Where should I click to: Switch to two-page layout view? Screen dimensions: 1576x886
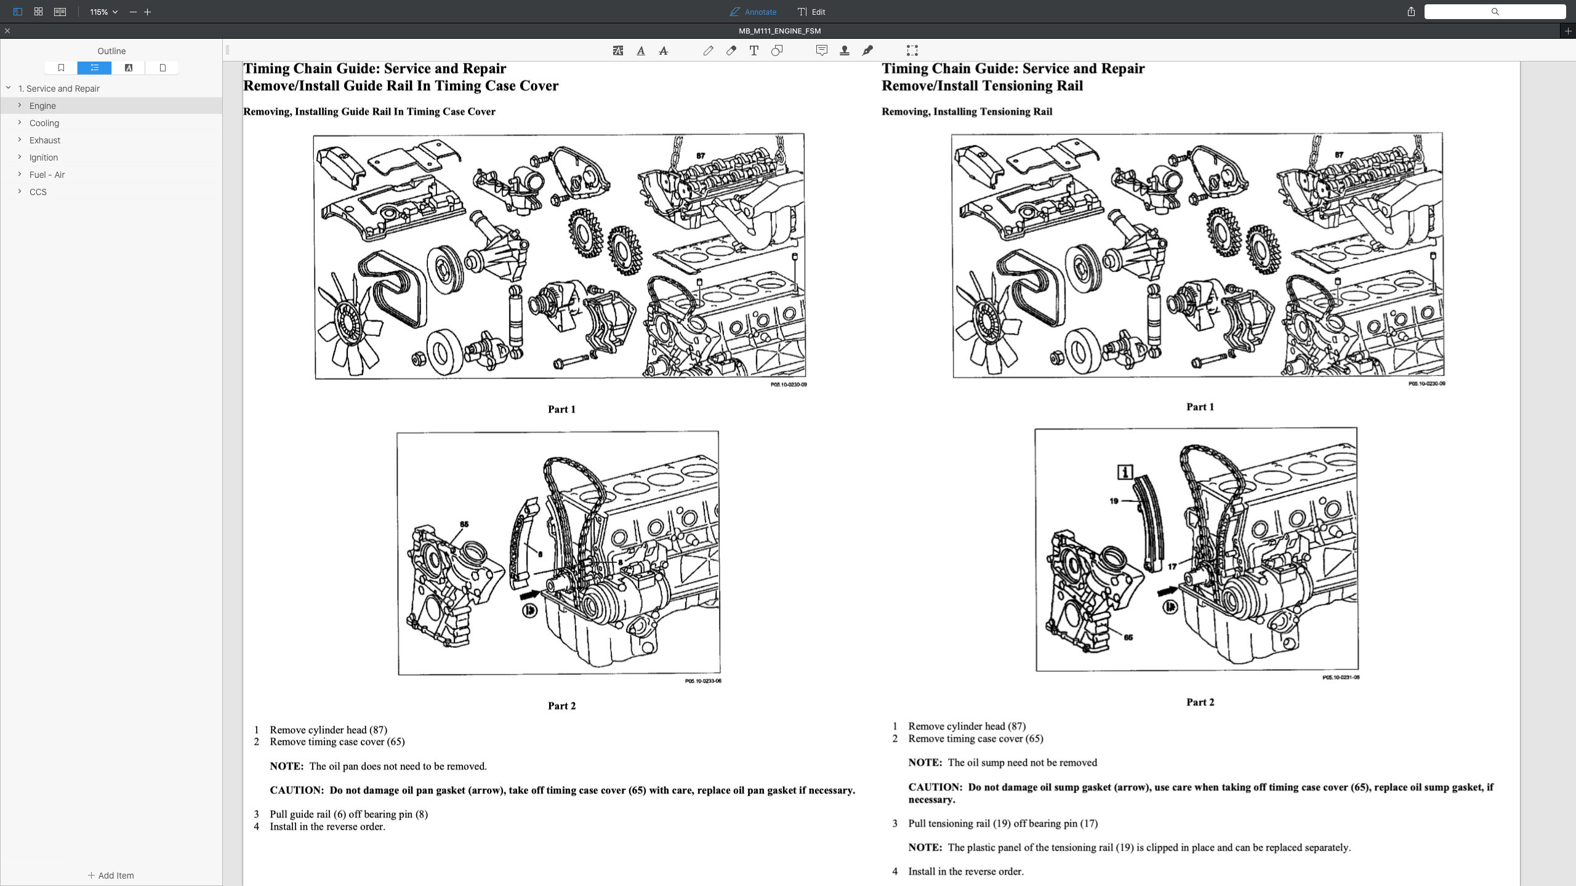coord(60,12)
